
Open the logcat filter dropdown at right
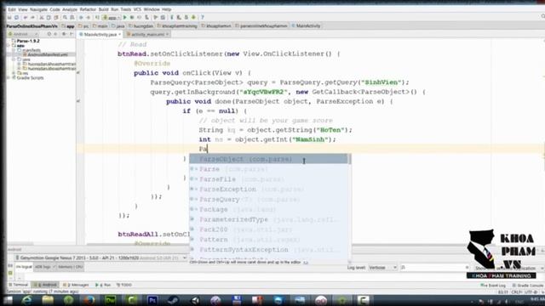(508, 269)
